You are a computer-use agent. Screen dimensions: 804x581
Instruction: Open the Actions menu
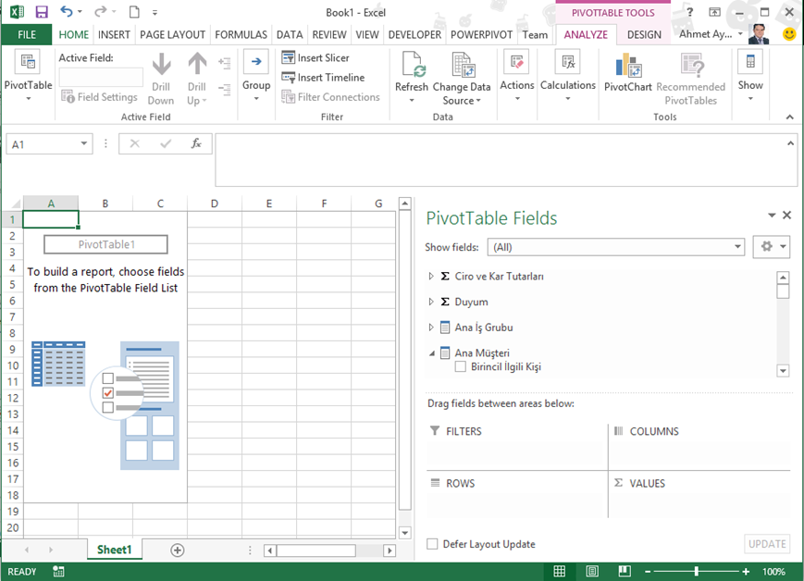(517, 76)
